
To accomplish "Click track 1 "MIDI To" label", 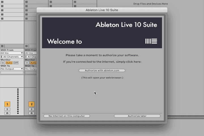I will tap(5, 66).
